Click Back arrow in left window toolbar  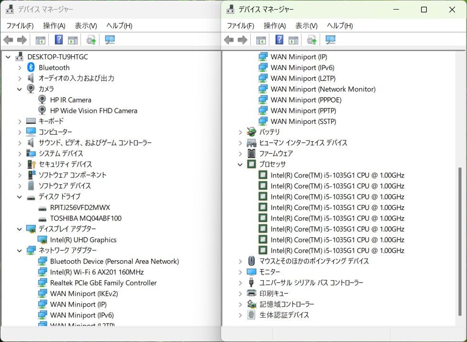pos(8,40)
